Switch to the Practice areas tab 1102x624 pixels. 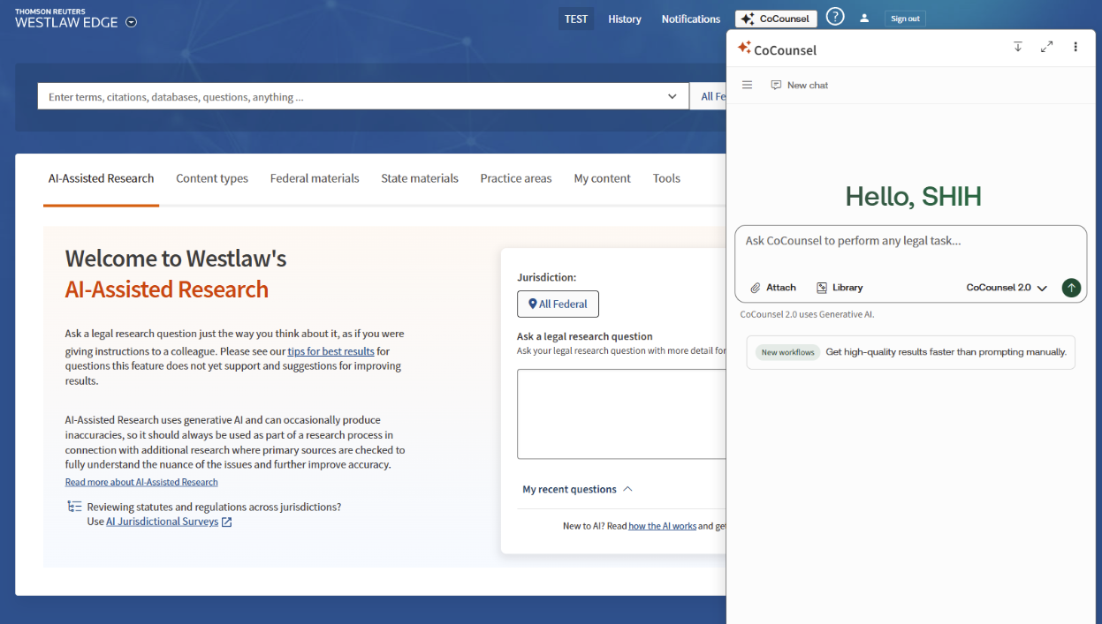point(515,178)
